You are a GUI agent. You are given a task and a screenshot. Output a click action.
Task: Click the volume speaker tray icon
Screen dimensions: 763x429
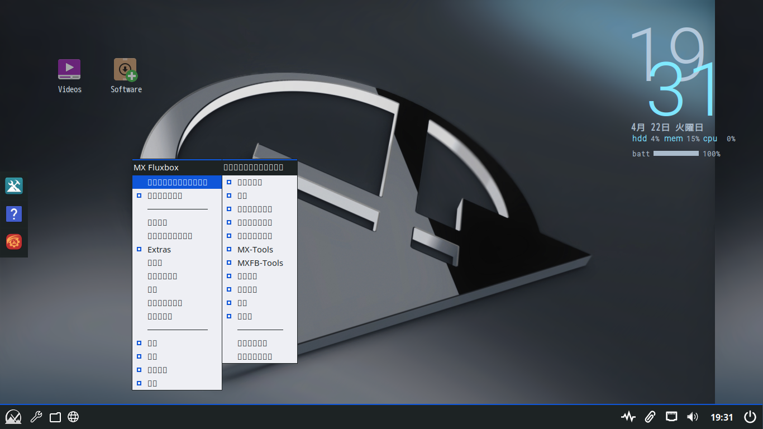(x=693, y=417)
